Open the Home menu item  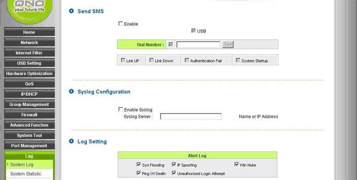pyautogui.click(x=29, y=33)
